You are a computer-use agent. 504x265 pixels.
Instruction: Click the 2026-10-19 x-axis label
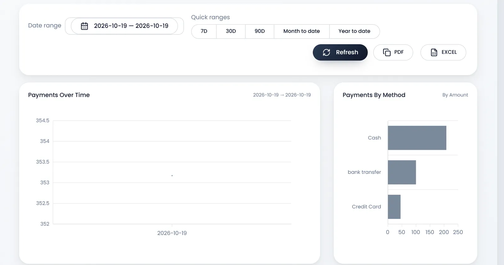[172, 233]
